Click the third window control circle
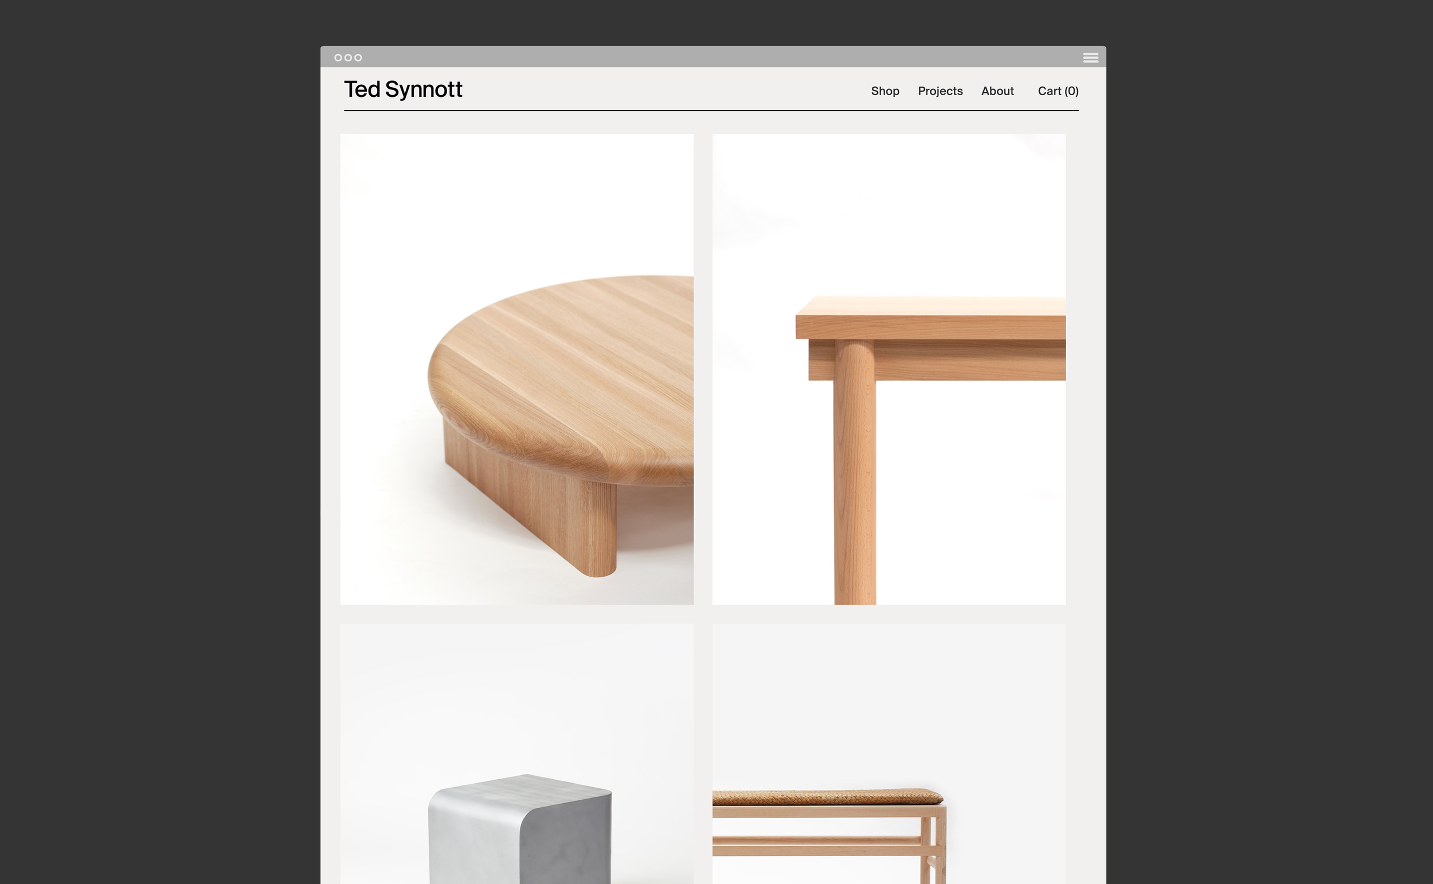 click(358, 57)
